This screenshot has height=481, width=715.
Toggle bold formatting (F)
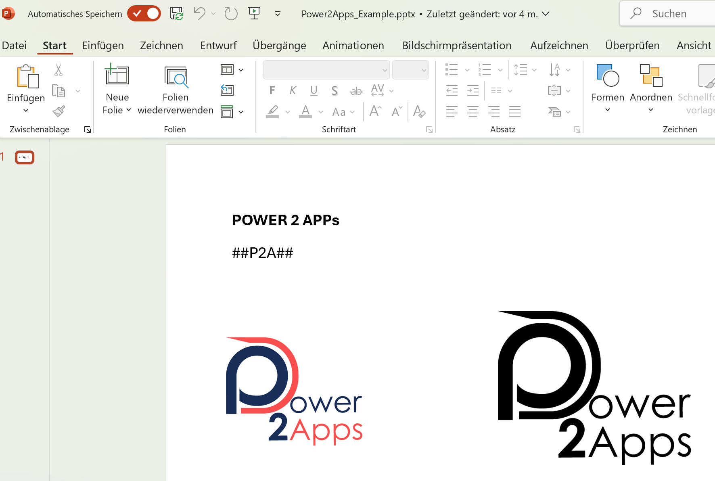click(272, 90)
